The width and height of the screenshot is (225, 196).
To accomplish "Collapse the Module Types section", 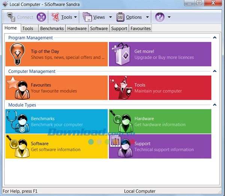I will [x=214, y=105].
